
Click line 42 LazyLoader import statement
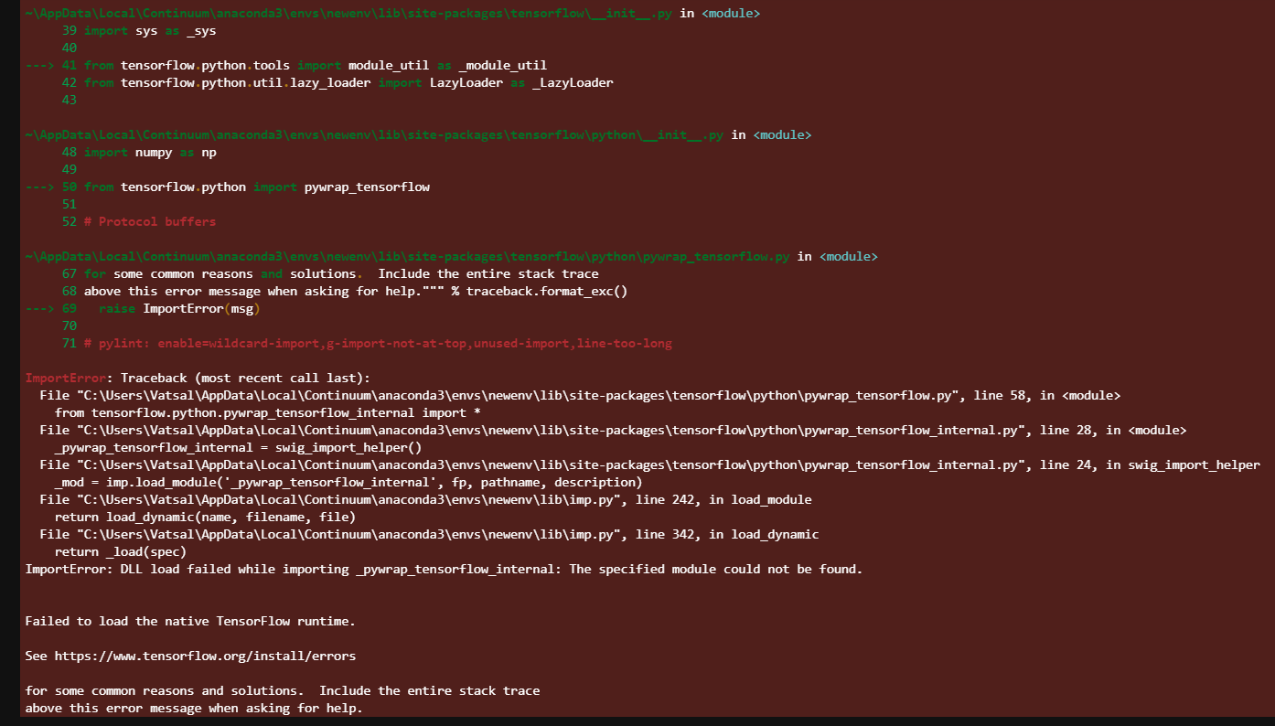pos(348,82)
